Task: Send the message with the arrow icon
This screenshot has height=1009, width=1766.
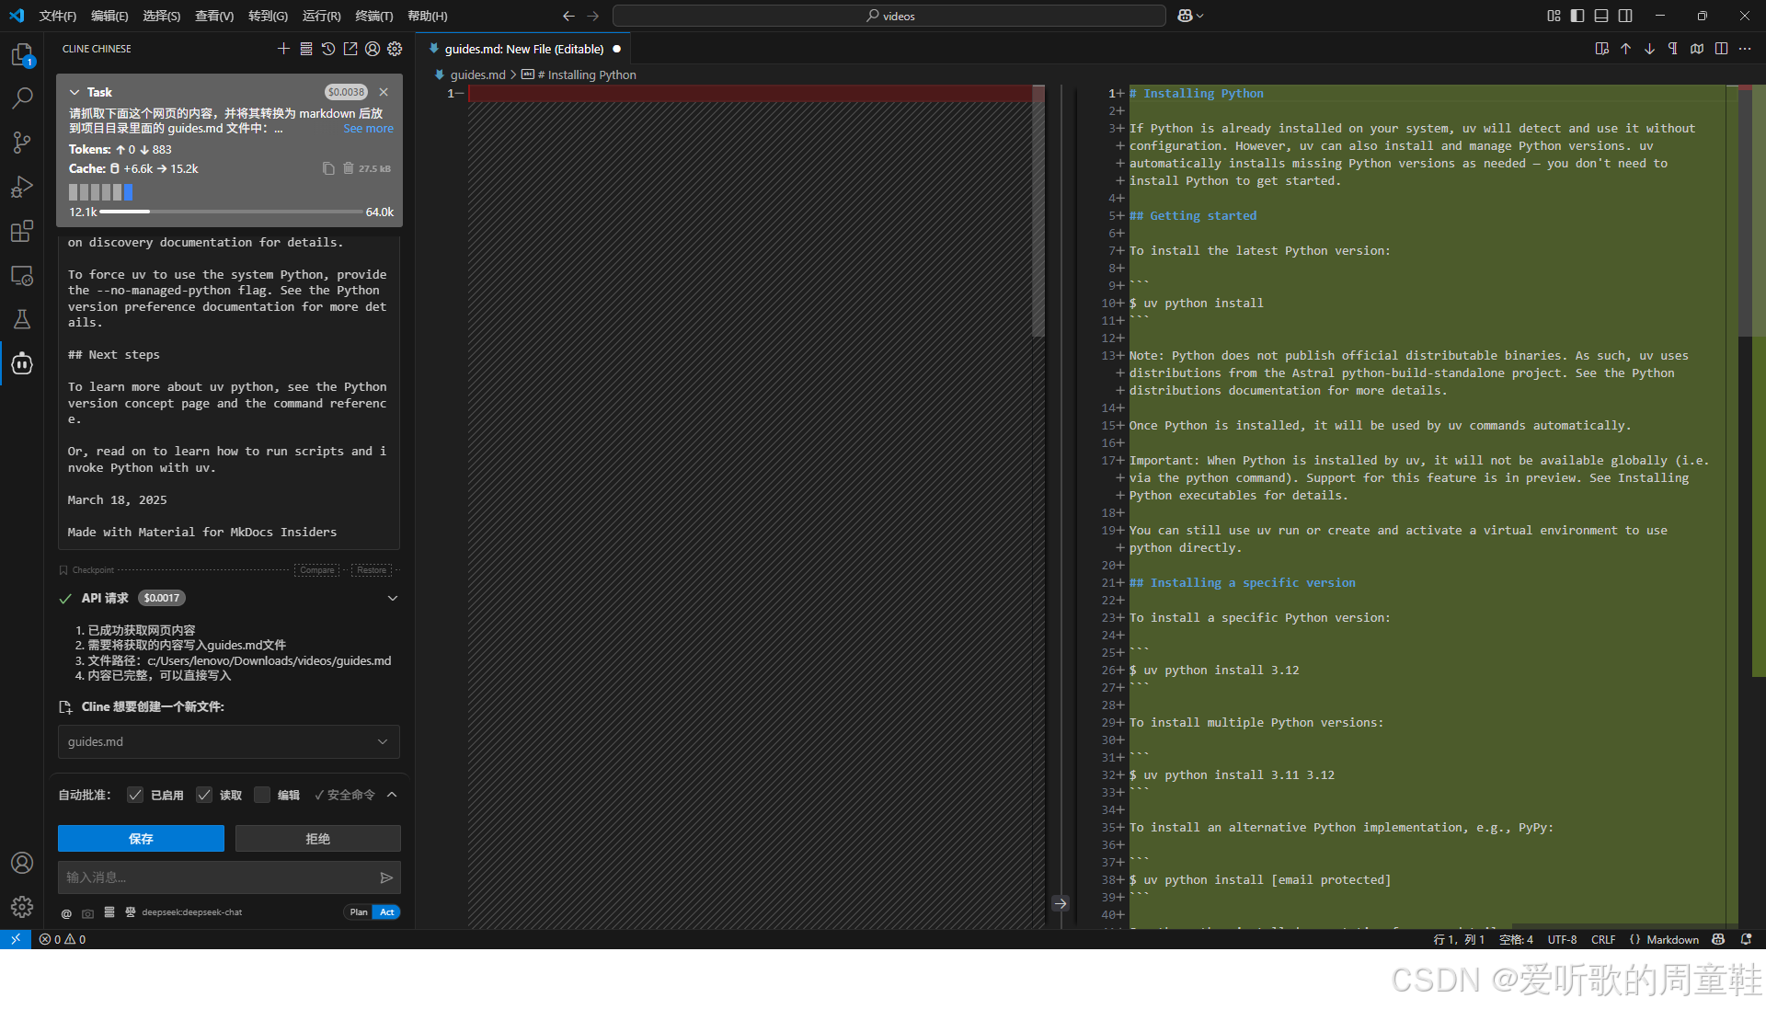Action: (386, 877)
